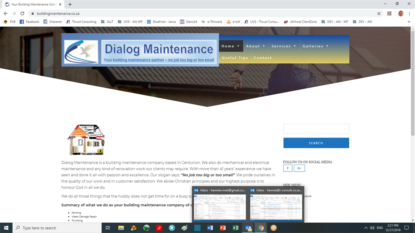Open a new browser tab
This screenshot has width=415, height=233.
70,4
